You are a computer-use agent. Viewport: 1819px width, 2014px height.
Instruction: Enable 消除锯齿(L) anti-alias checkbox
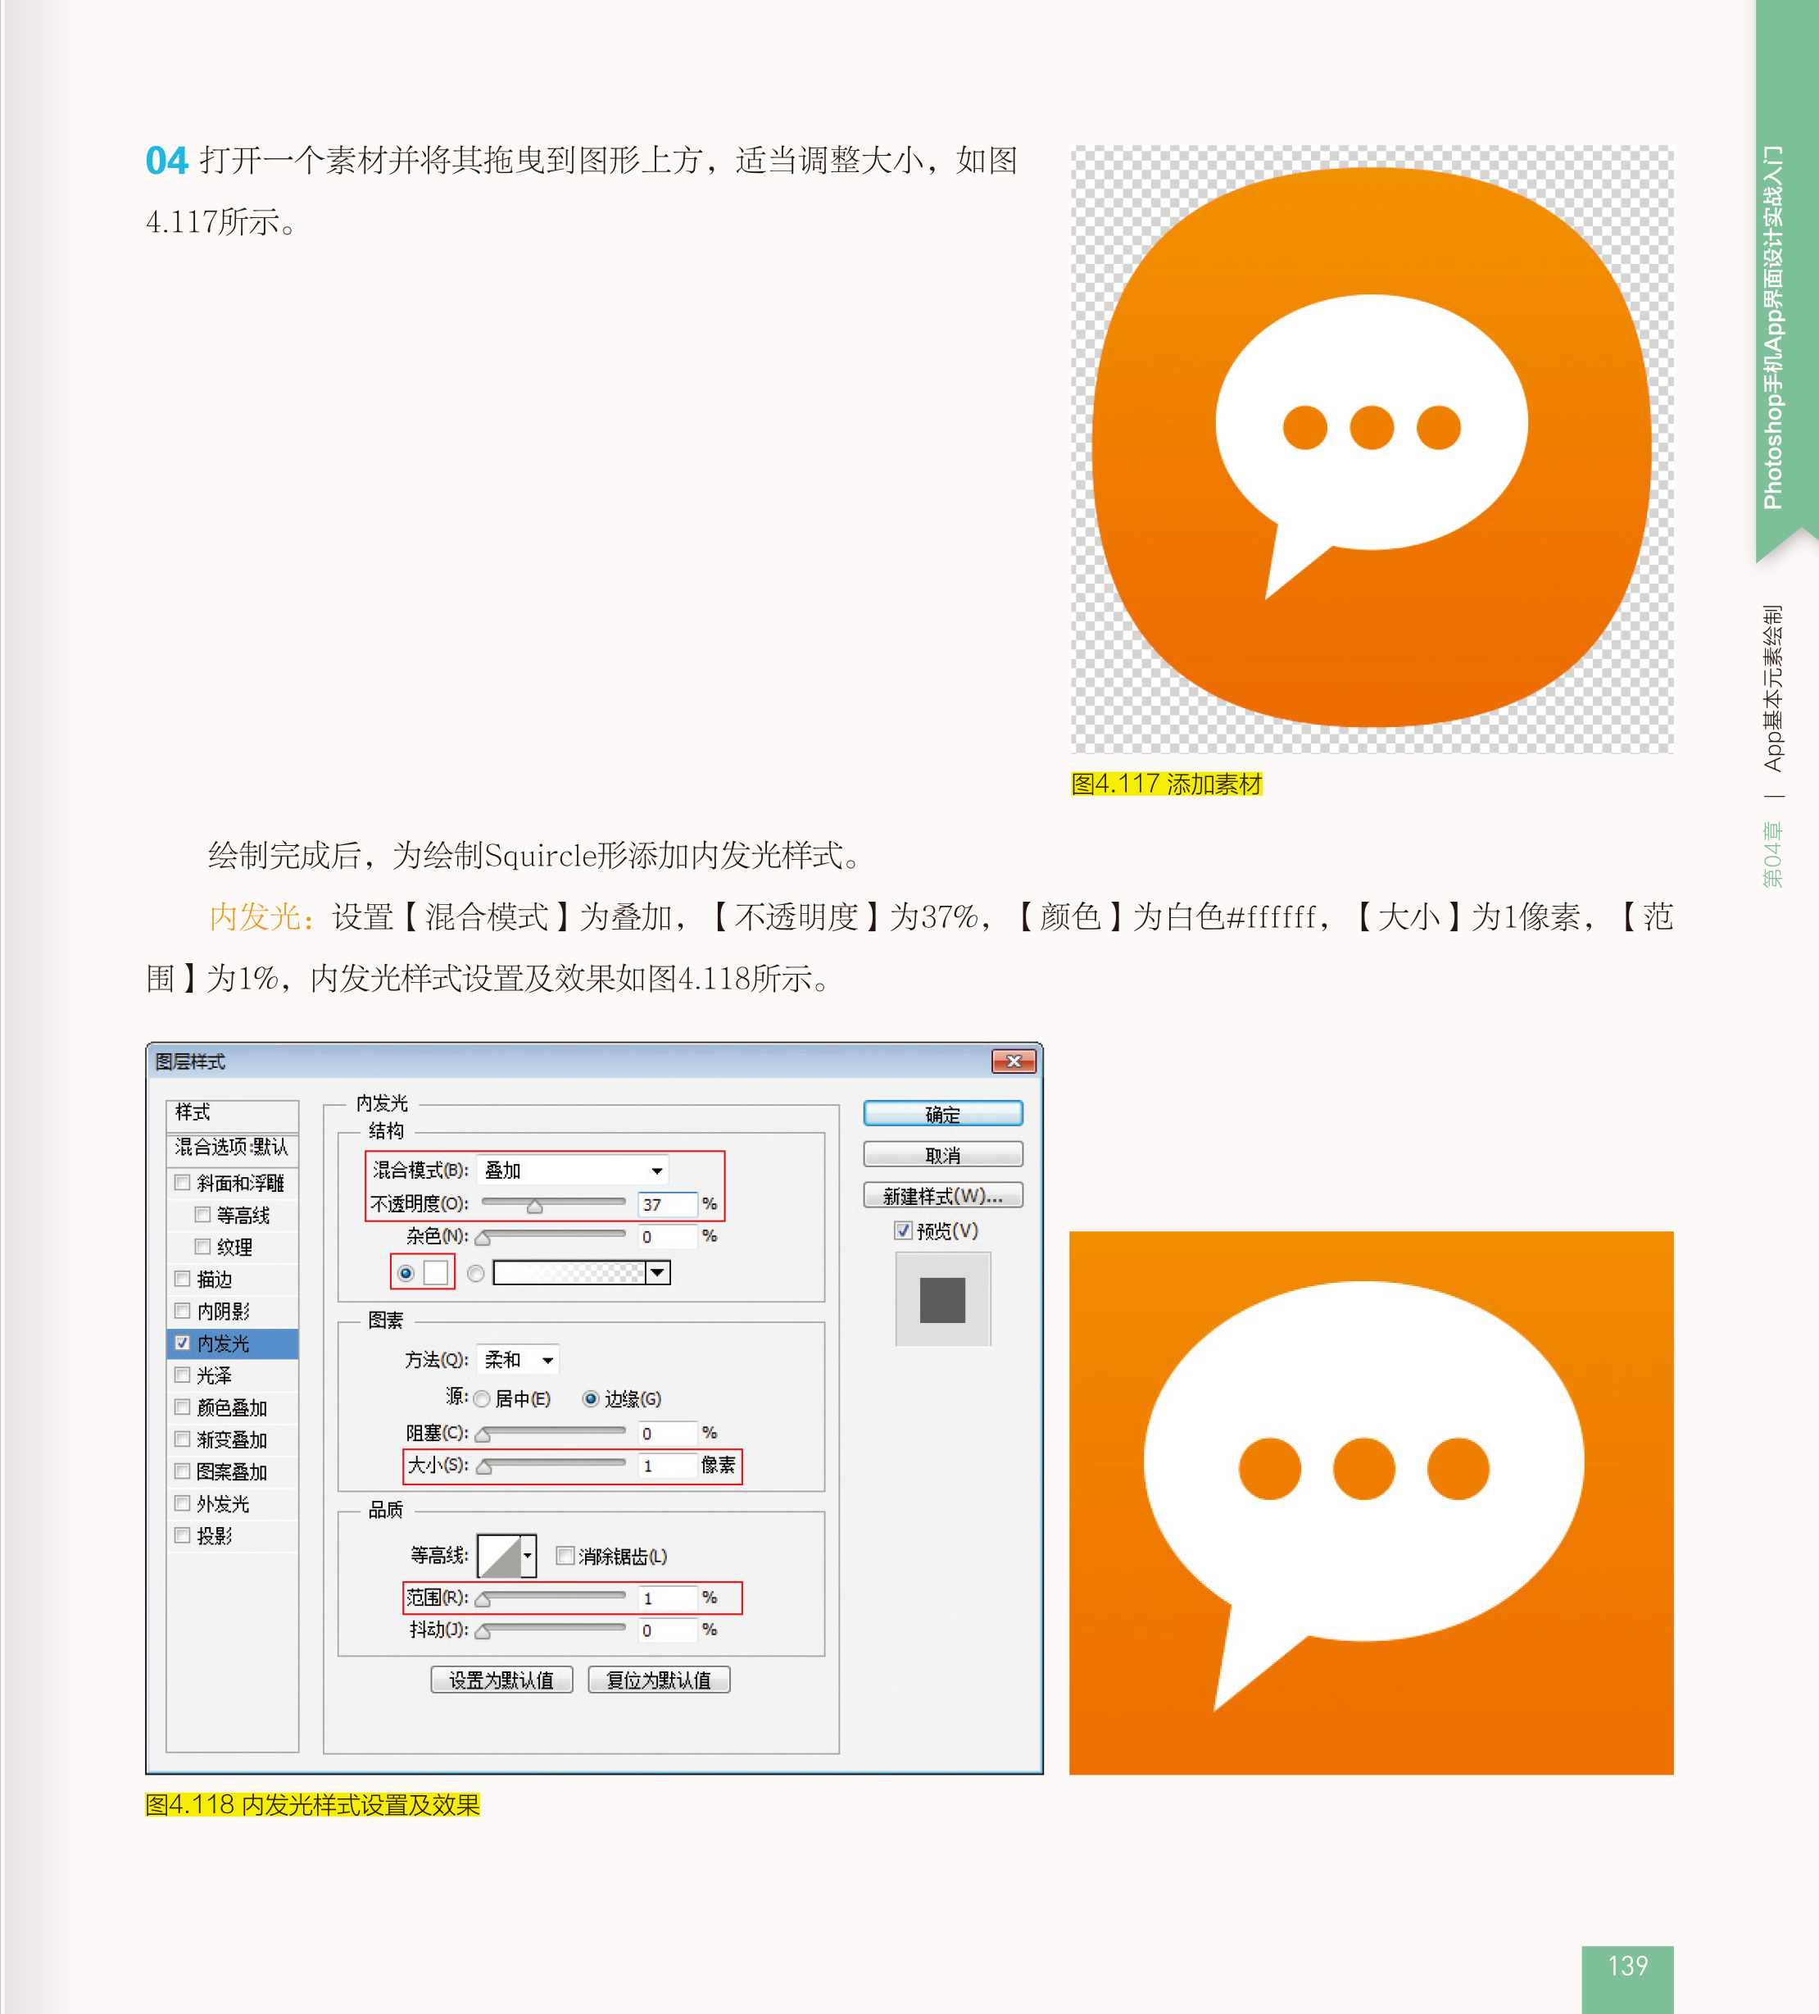[565, 1556]
